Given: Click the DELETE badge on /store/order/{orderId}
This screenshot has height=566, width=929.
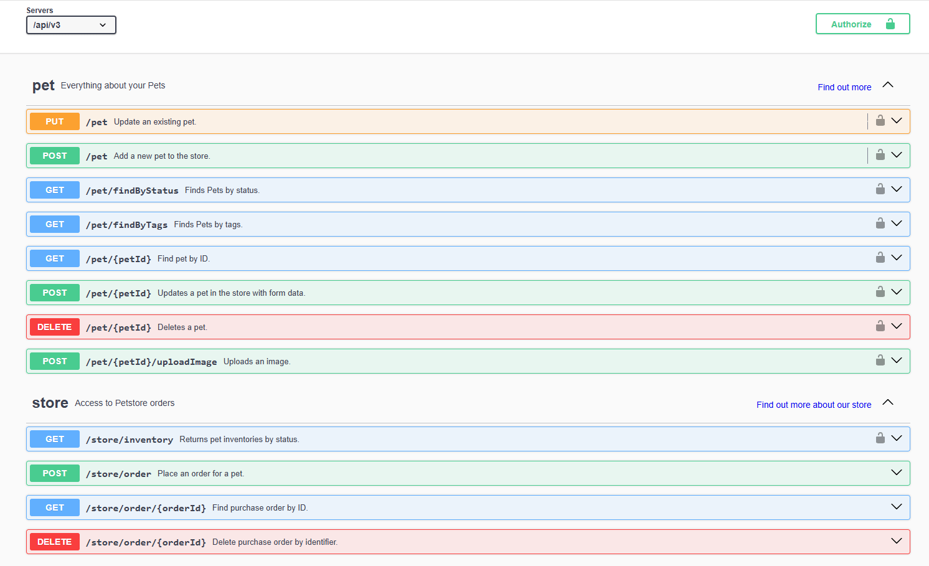Looking at the screenshot, I should (x=54, y=541).
